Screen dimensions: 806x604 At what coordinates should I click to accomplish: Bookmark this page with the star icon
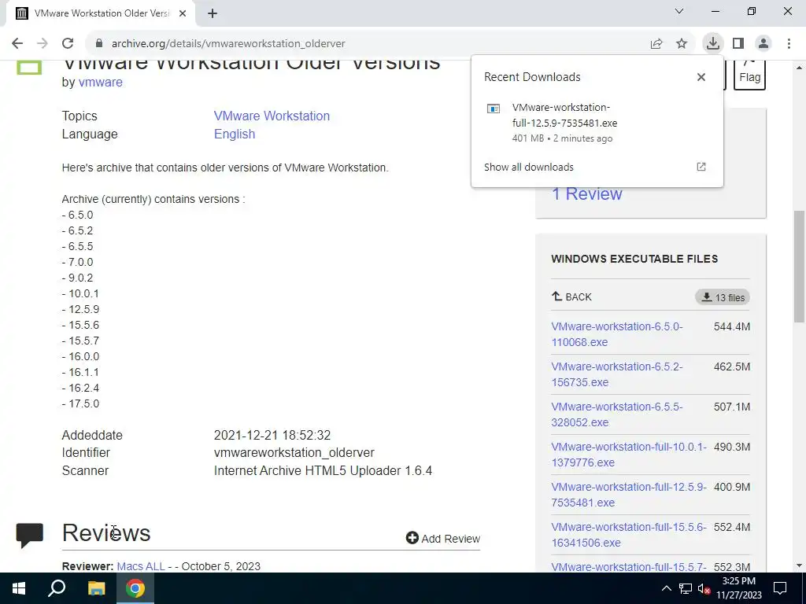[x=682, y=44]
